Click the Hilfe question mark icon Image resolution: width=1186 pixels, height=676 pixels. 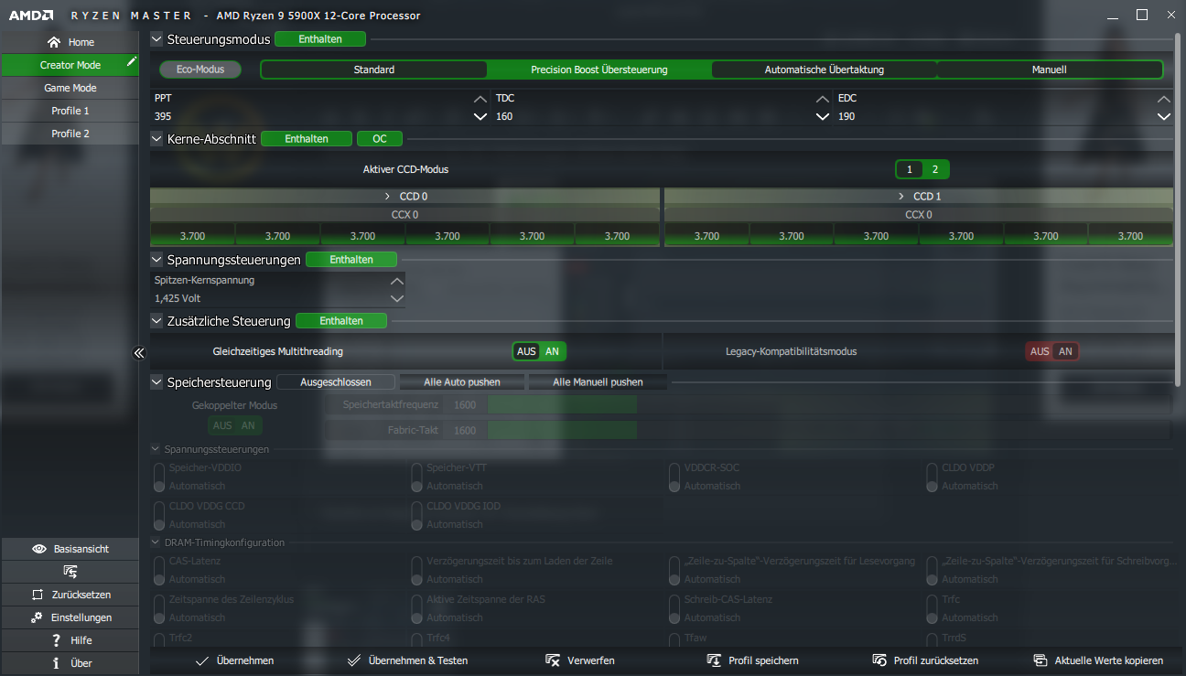pyautogui.click(x=57, y=640)
